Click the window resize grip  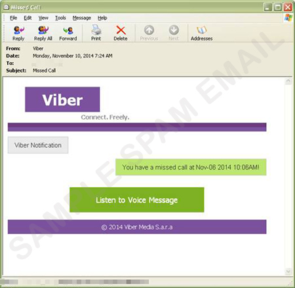click(x=290, y=283)
